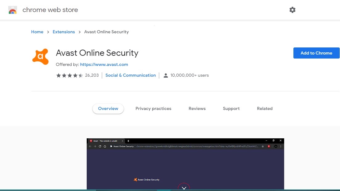Screen dimensions: 340x191
Task: Click the profile avatar icon in screenshot toolbar
Action: pyautogui.click(x=276, y=146)
